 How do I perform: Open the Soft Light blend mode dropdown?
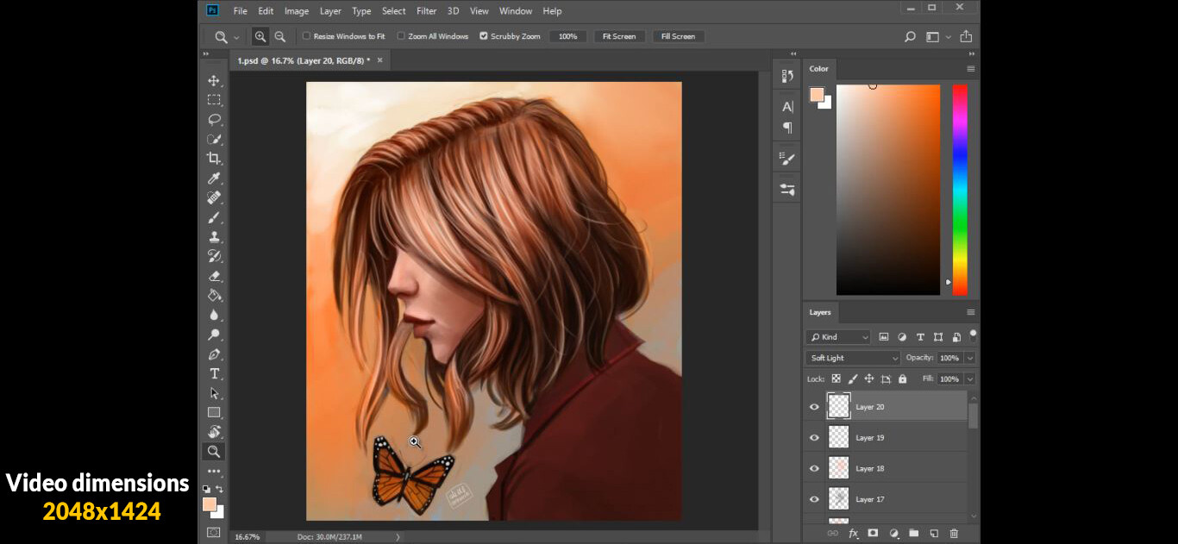tap(851, 357)
